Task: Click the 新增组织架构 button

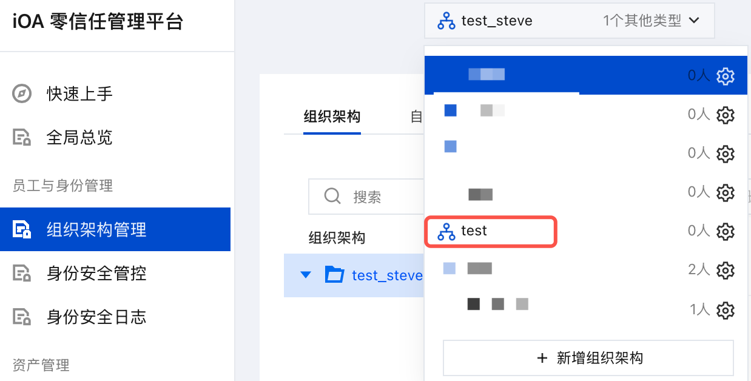Action: pos(588,358)
